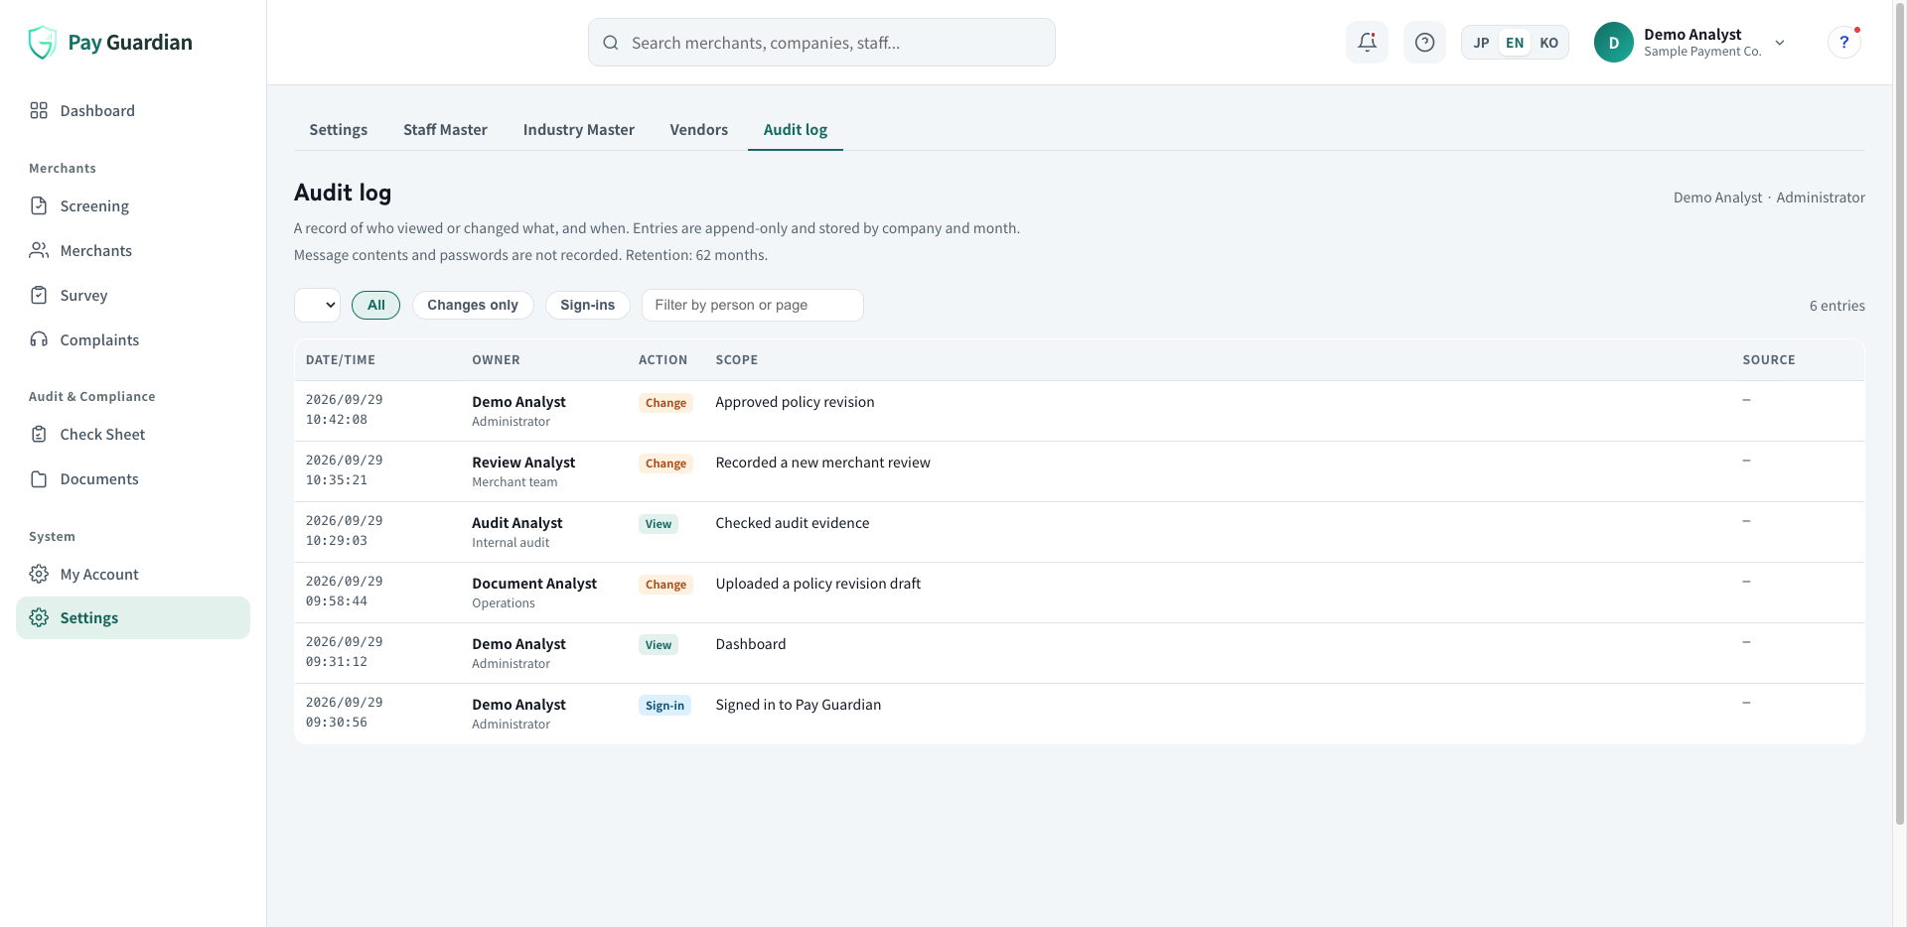Click the Sign-in badge in the last row

(664, 706)
